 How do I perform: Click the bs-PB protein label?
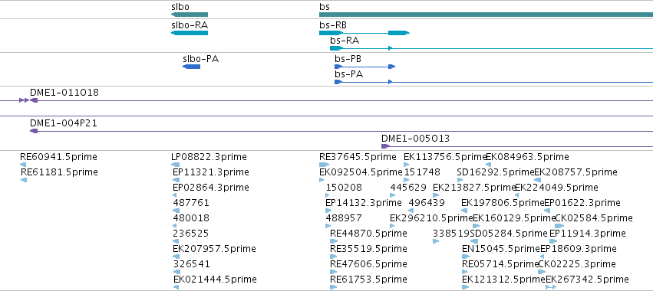(x=348, y=59)
